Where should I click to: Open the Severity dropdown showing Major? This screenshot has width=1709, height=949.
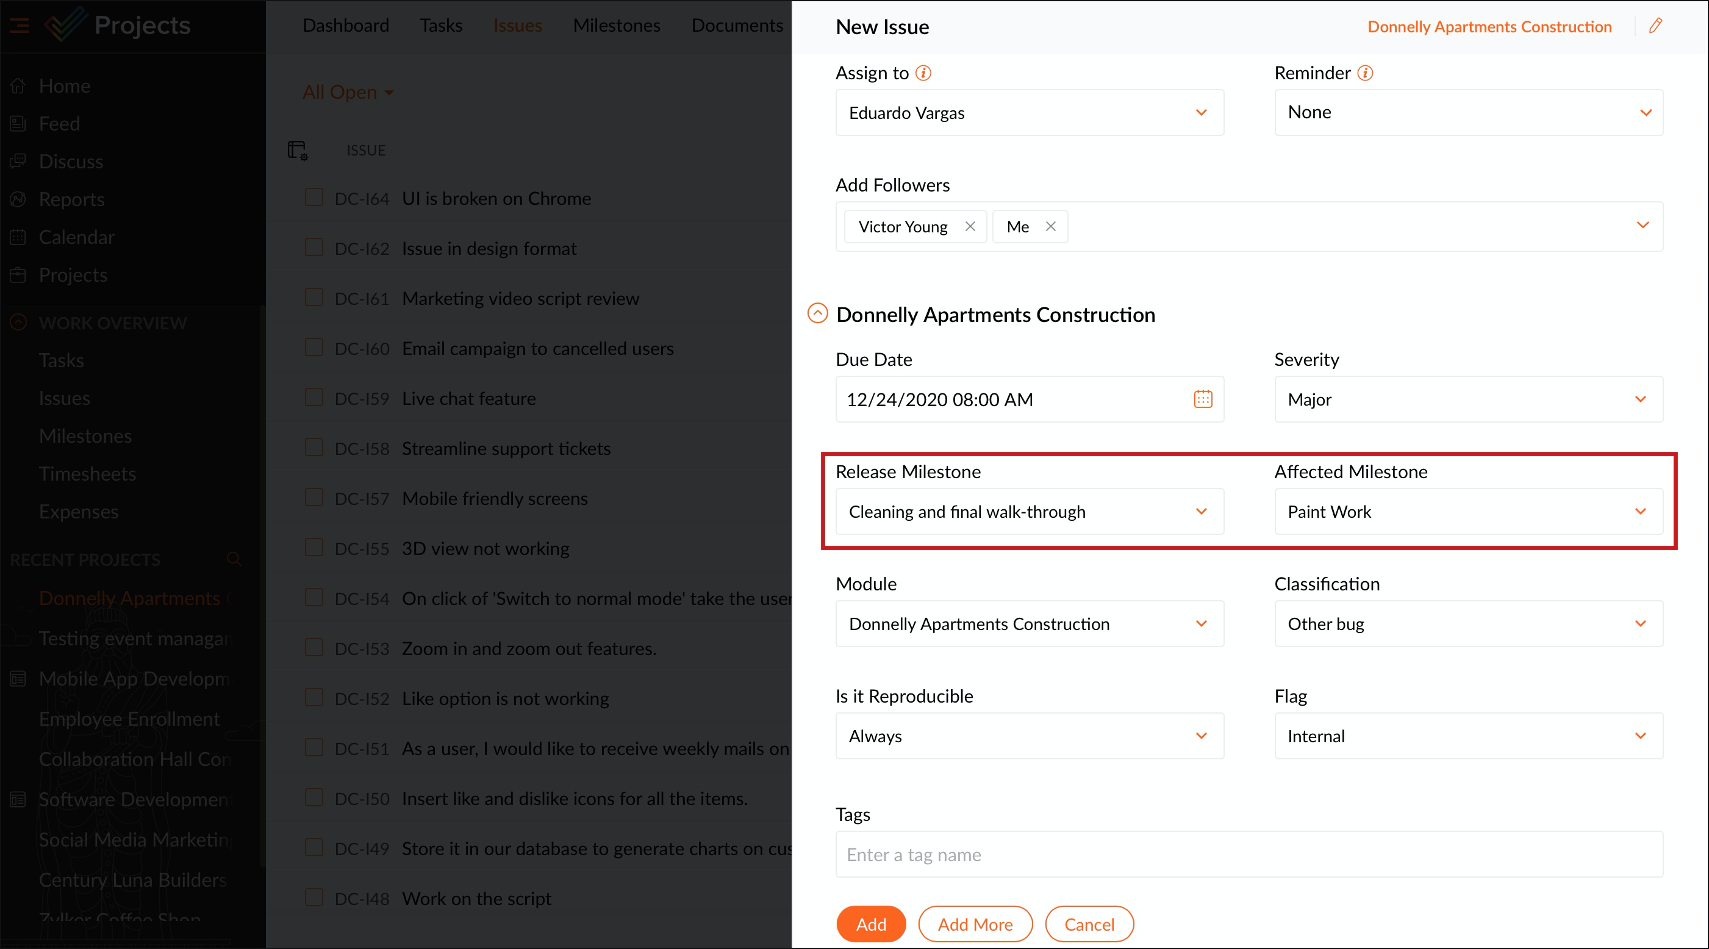[x=1467, y=399]
